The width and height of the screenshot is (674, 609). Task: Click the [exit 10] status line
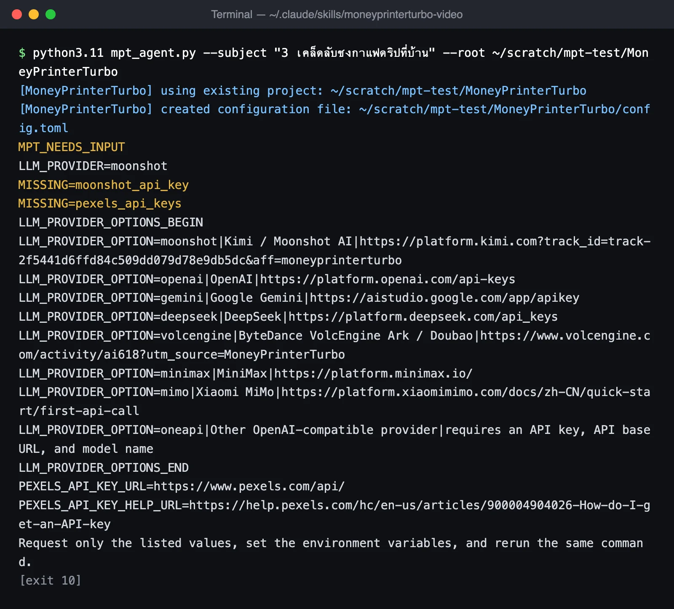50,580
